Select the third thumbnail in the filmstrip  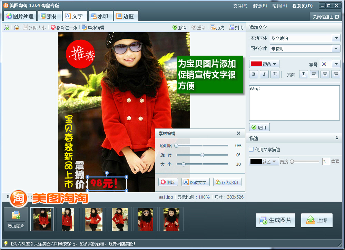click(94, 219)
